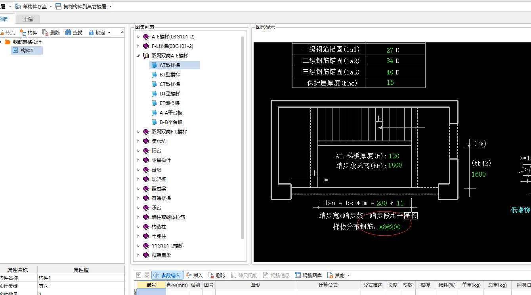This screenshot has height=295, width=531.
Task: Edit the 保护层厚度 value 15
Action: [x=390, y=82]
